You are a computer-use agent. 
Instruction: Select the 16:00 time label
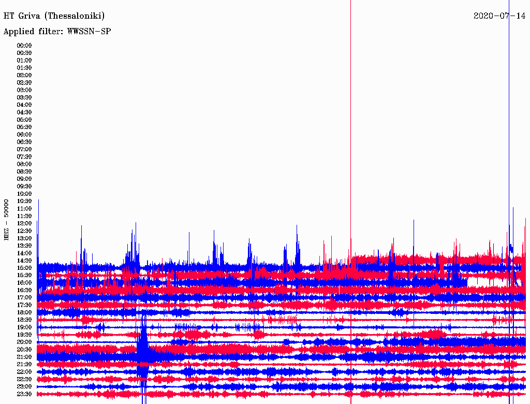tap(24, 283)
